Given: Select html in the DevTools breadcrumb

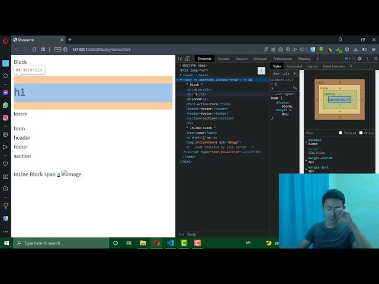Looking at the screenshot, I should (181, 234).
